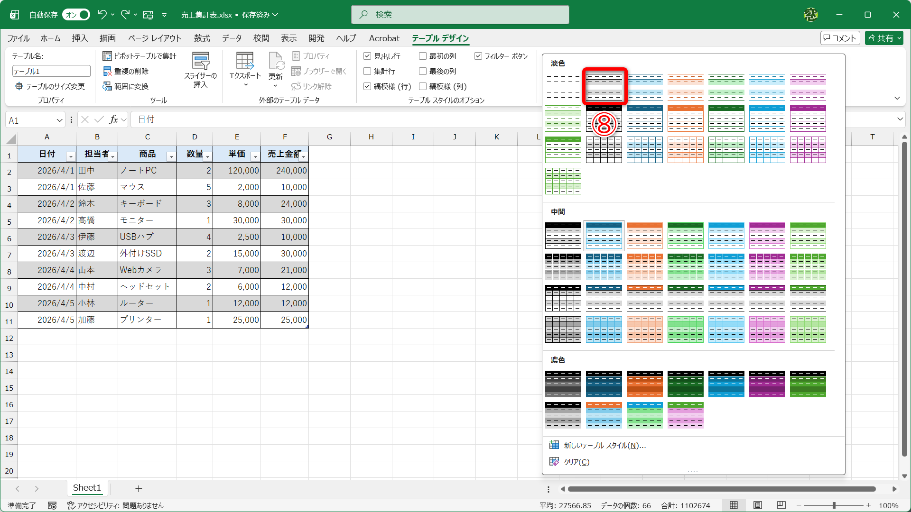Screen dimensions: 911x512
Task: Click 重複の削除 icon
Action: [107, 71]
